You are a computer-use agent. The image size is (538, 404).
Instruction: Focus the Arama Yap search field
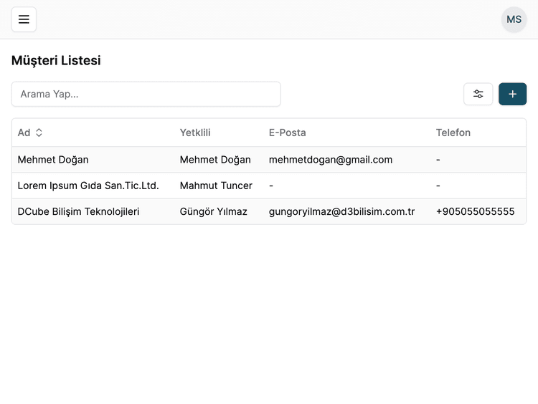(146, 94)
